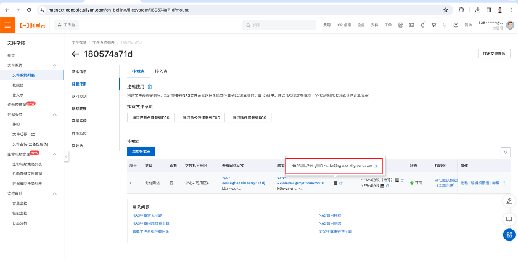518x261 pixels.
Task: Open 文件备份(云备份服务) in sidebar
Action: coord(30,144)
